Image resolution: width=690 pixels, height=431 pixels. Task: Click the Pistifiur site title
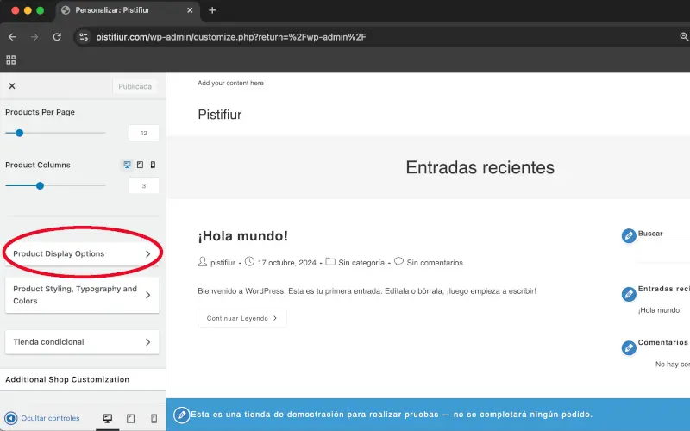click(220, 115)
